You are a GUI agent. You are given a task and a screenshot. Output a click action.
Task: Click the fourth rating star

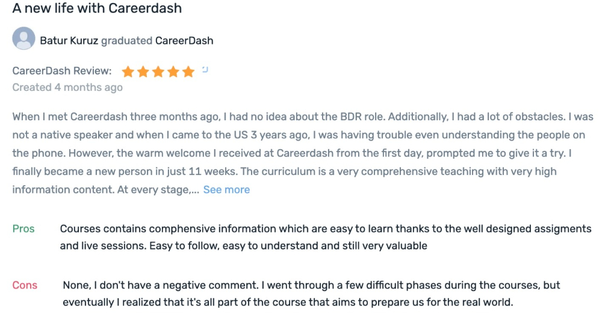click(173, 72)
